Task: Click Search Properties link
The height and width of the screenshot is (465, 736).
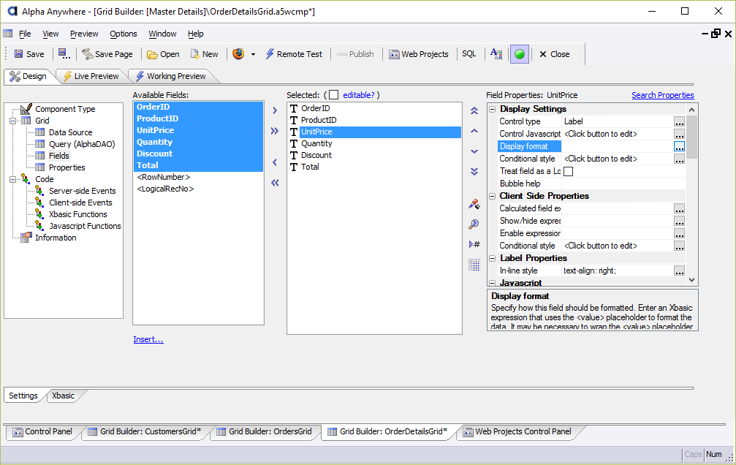Action: [x=662, y=95]
